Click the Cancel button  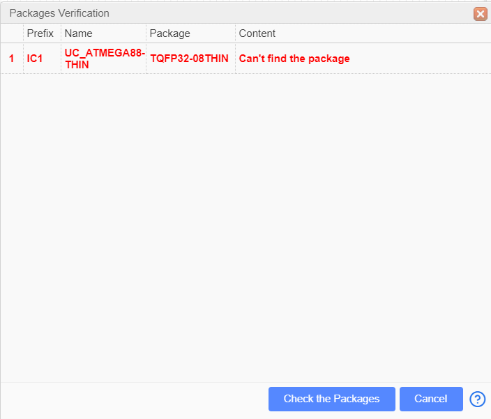click(431, 399)
